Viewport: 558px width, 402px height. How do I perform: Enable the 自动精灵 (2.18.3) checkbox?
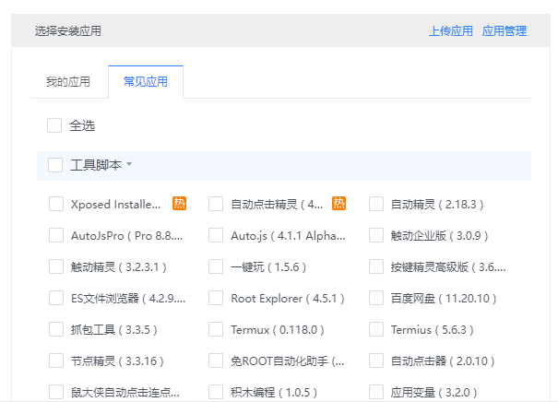click(x=376, y=204)
